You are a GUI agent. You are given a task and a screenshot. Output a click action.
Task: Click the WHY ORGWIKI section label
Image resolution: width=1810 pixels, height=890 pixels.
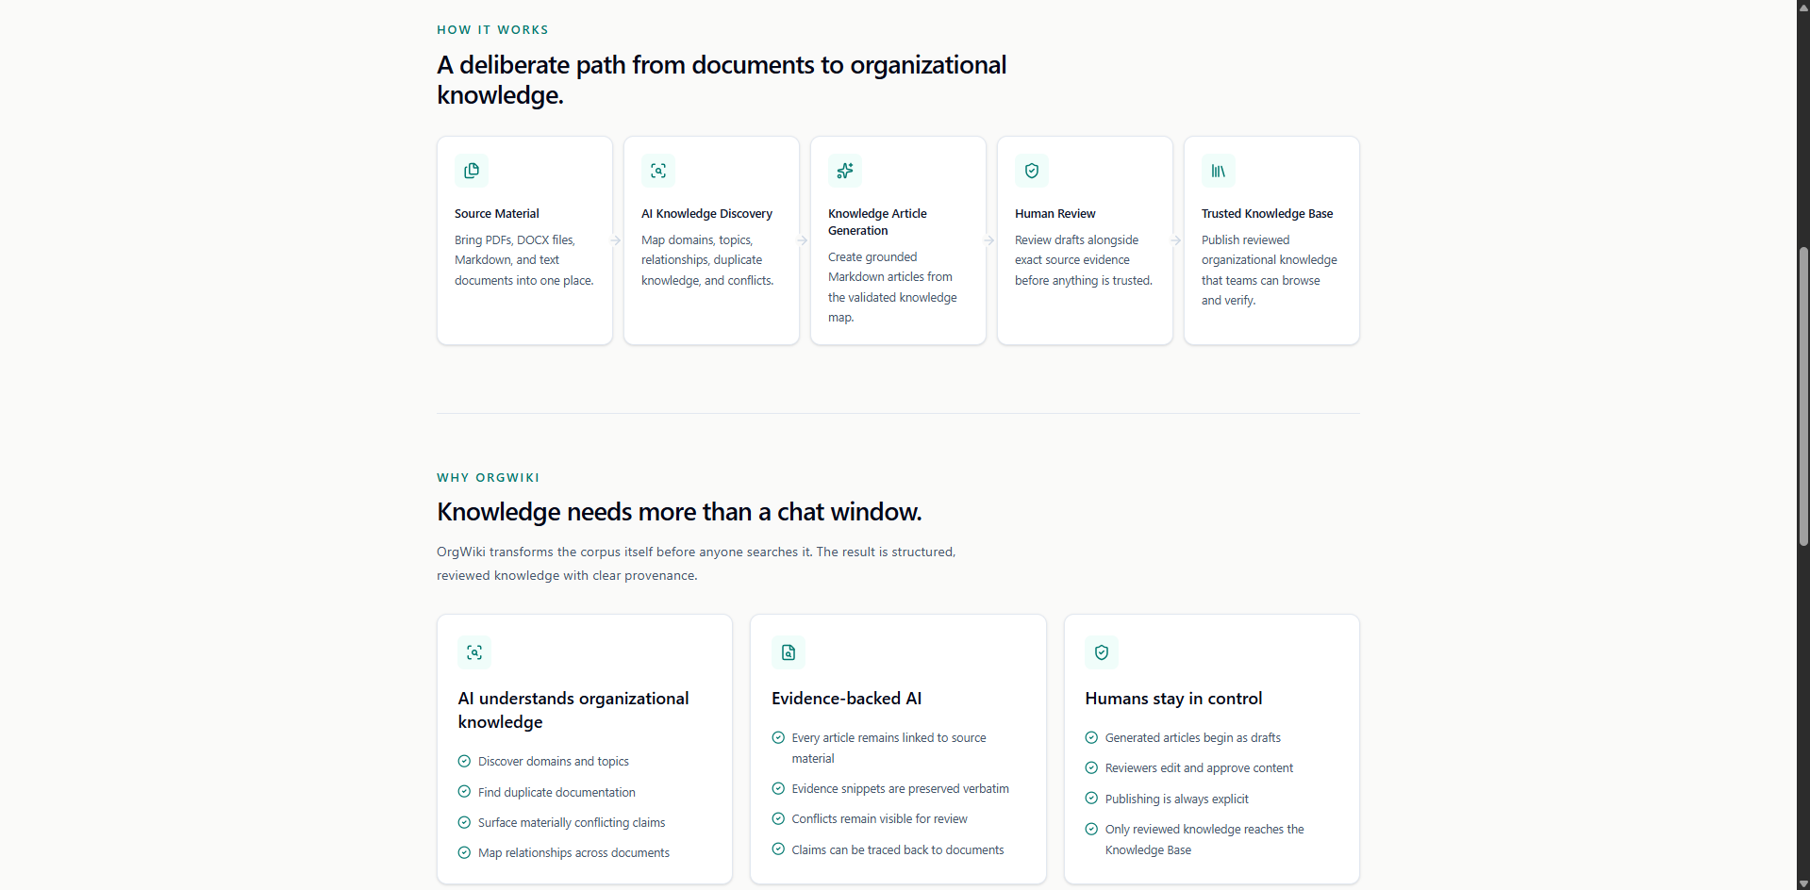489,478
